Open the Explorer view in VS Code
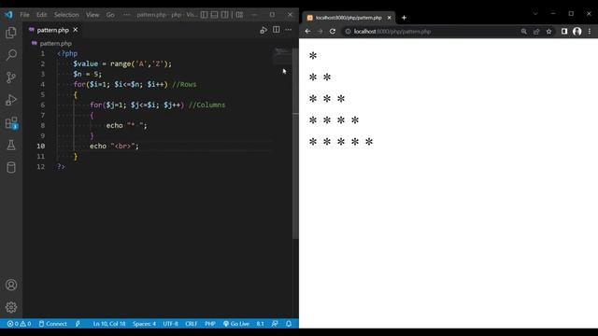 coord(11,33)
